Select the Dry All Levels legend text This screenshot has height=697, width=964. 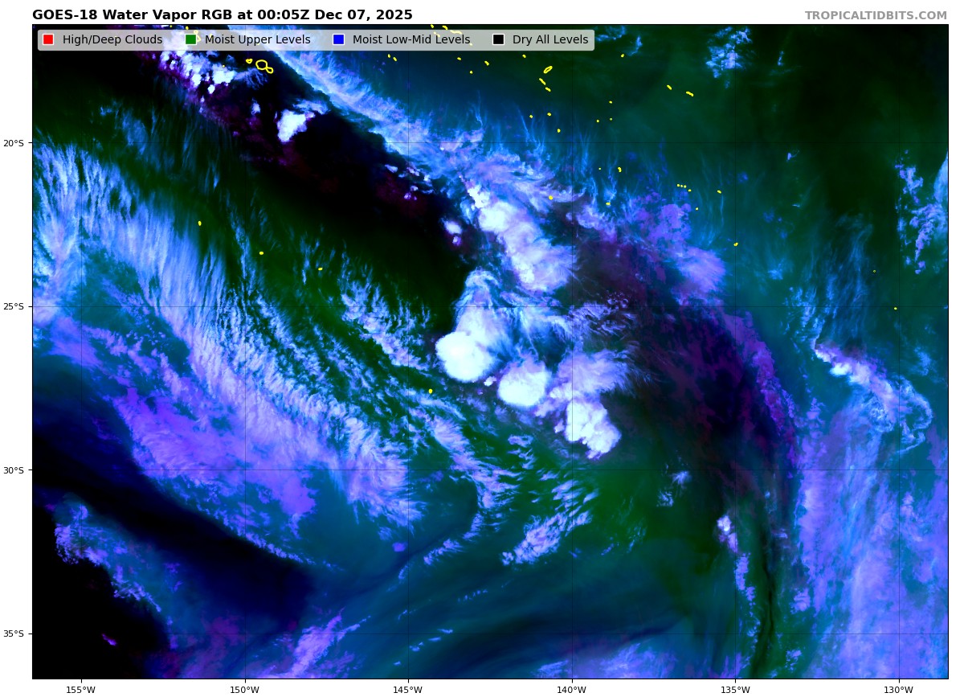point(549,40)
